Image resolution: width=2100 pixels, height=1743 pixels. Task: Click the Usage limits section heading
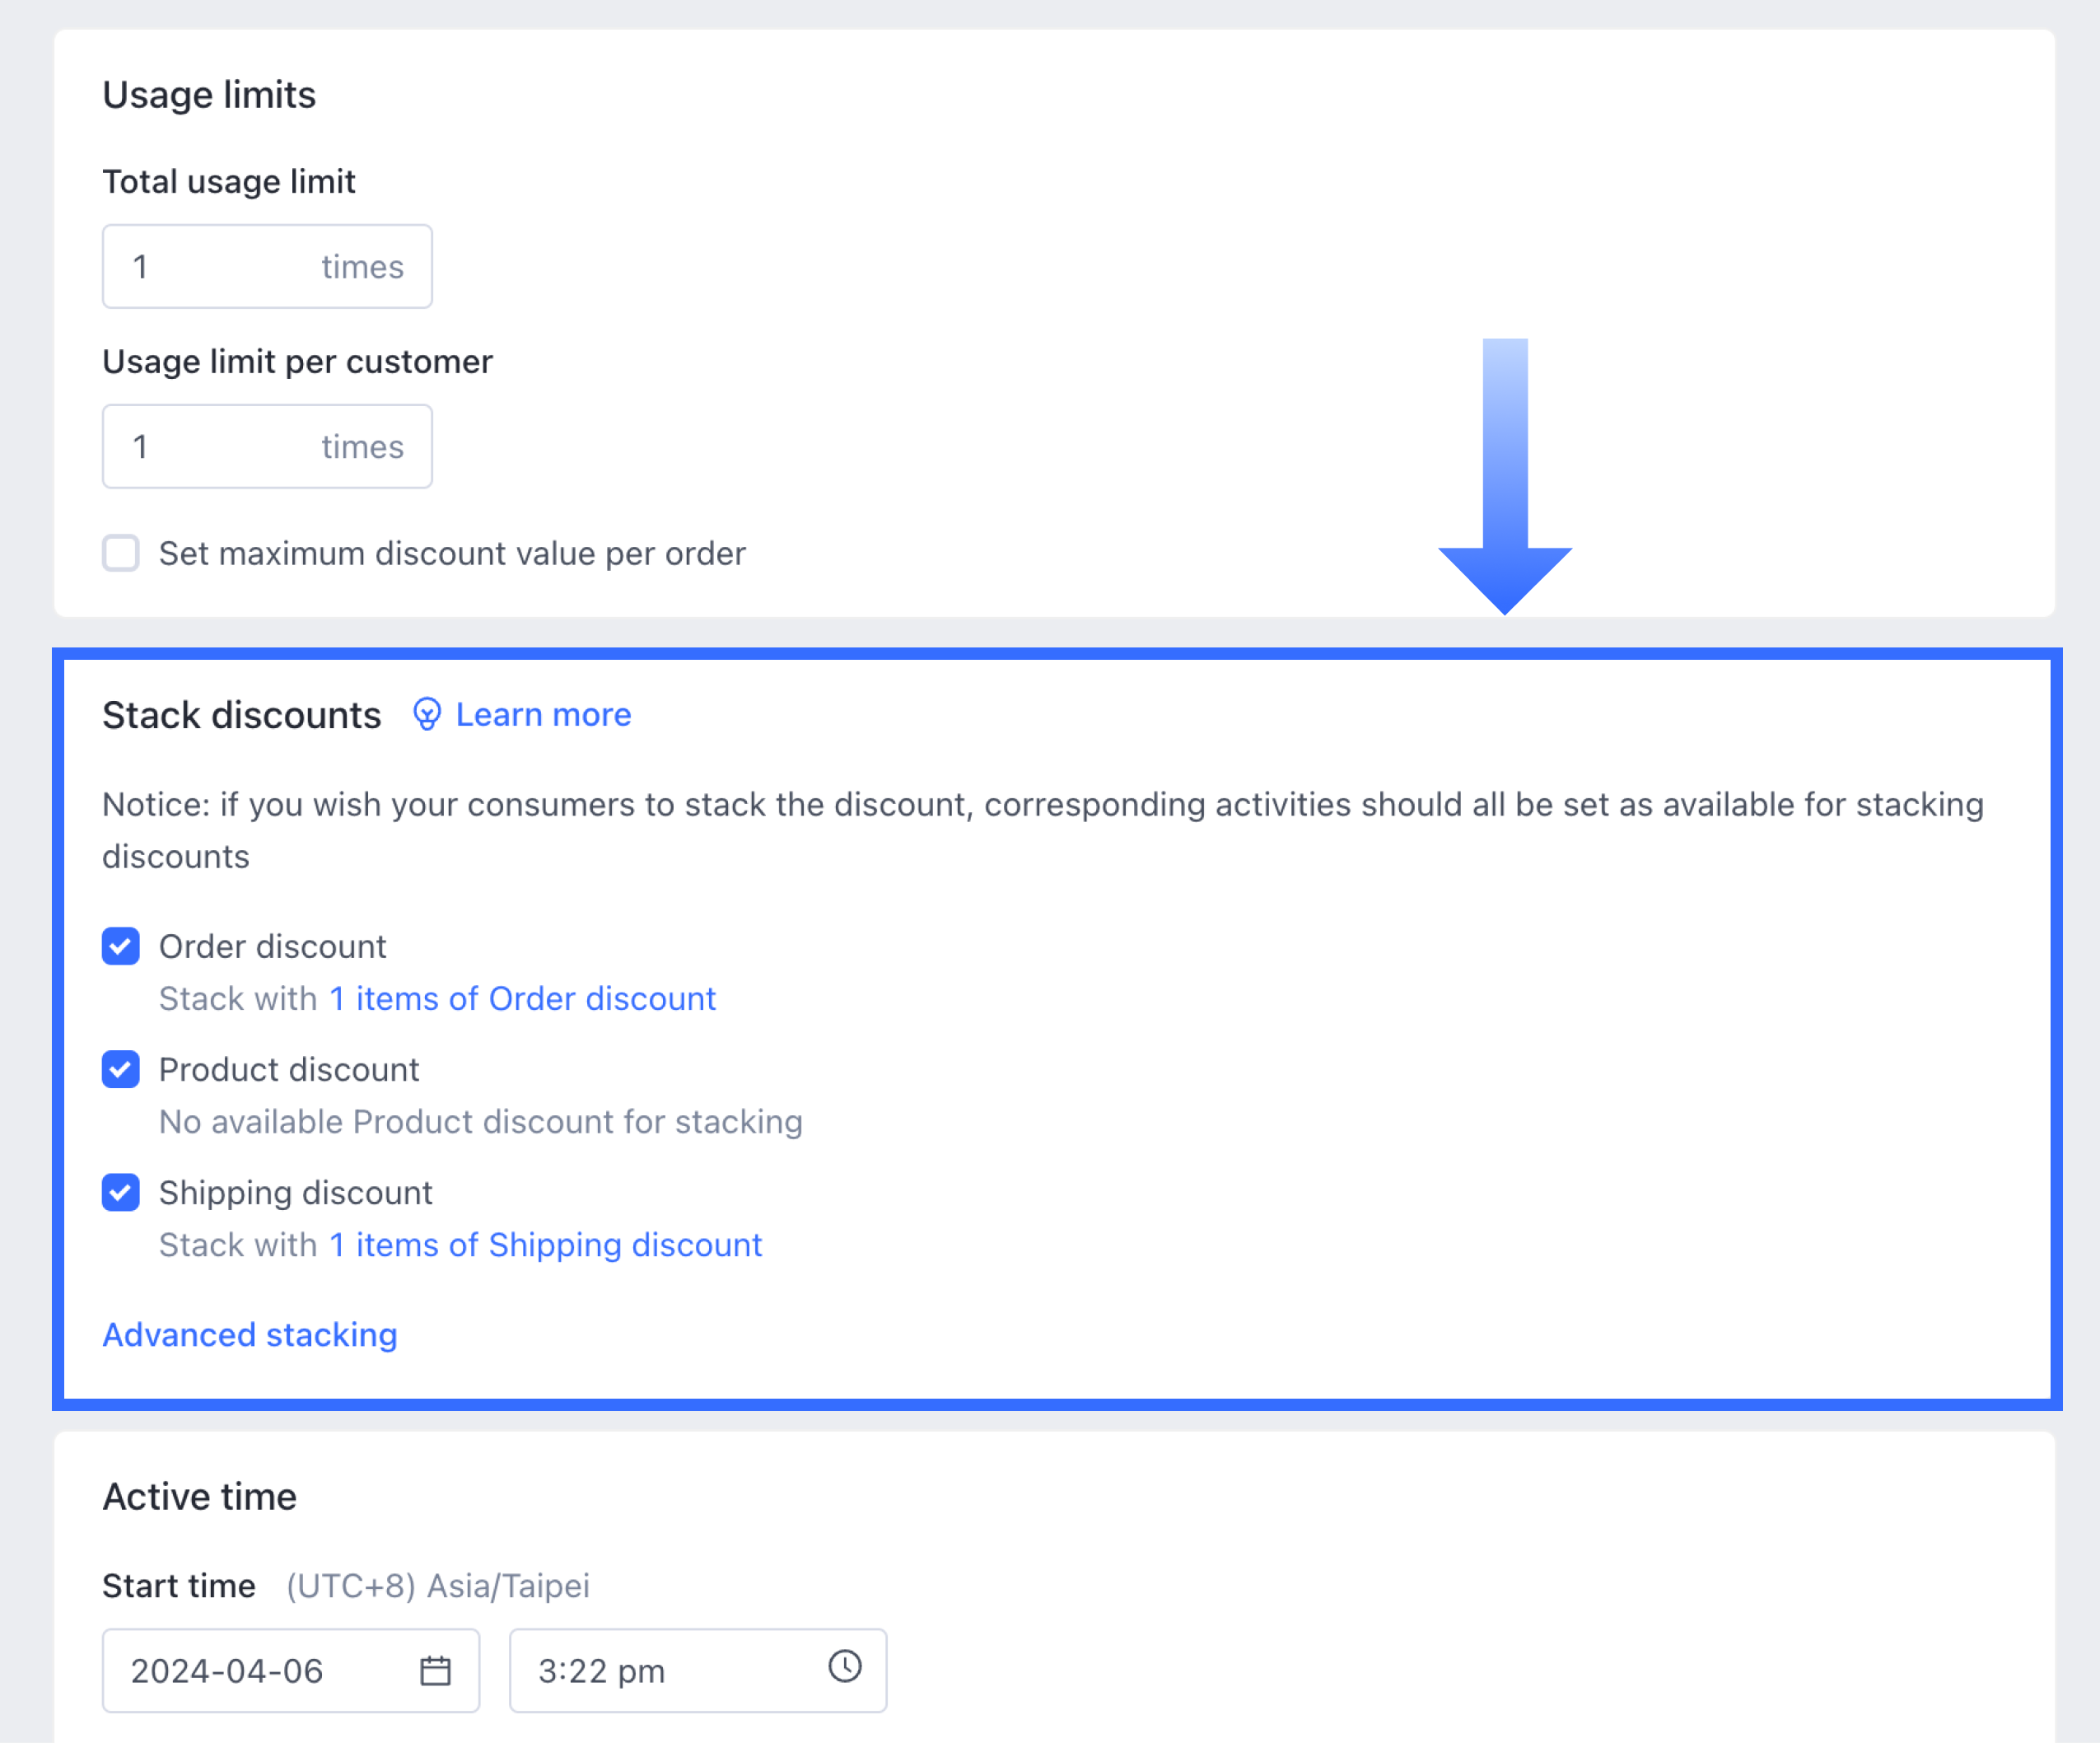(208, 95)
